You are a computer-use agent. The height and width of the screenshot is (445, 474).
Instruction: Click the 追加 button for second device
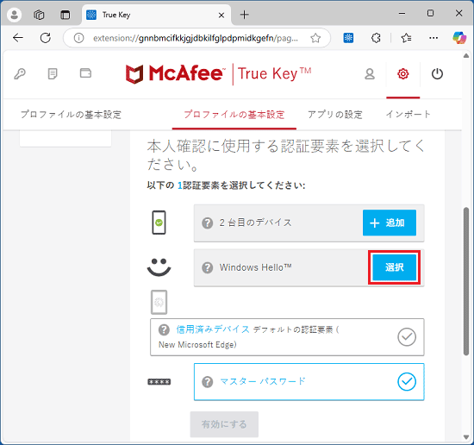390,222
